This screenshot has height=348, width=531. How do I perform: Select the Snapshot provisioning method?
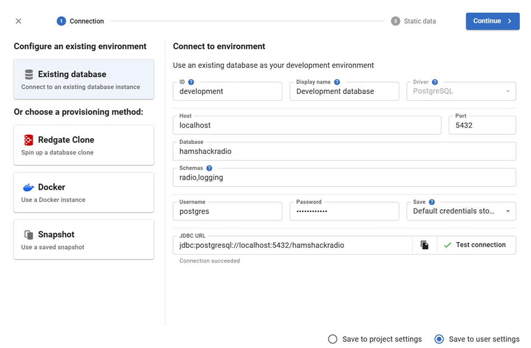coord(83,239)
